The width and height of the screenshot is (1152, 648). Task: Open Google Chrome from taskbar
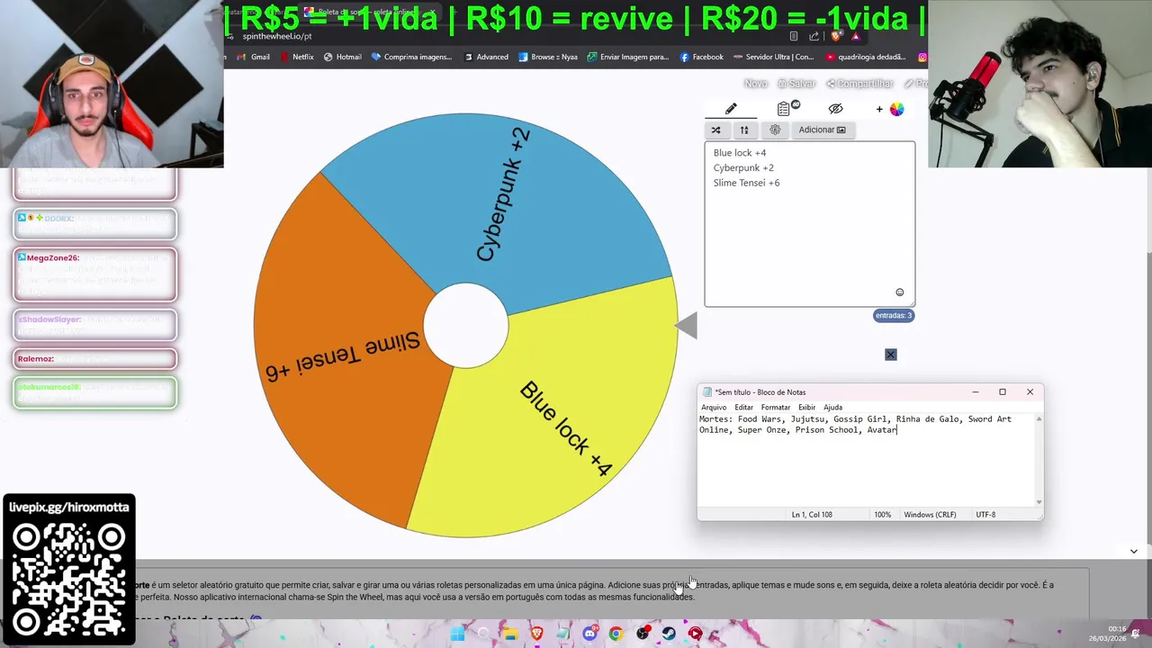point(616,634)
